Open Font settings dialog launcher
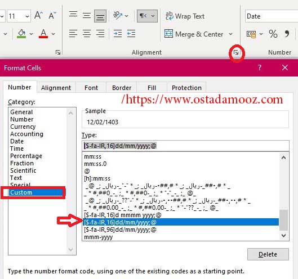 (58, 52)
